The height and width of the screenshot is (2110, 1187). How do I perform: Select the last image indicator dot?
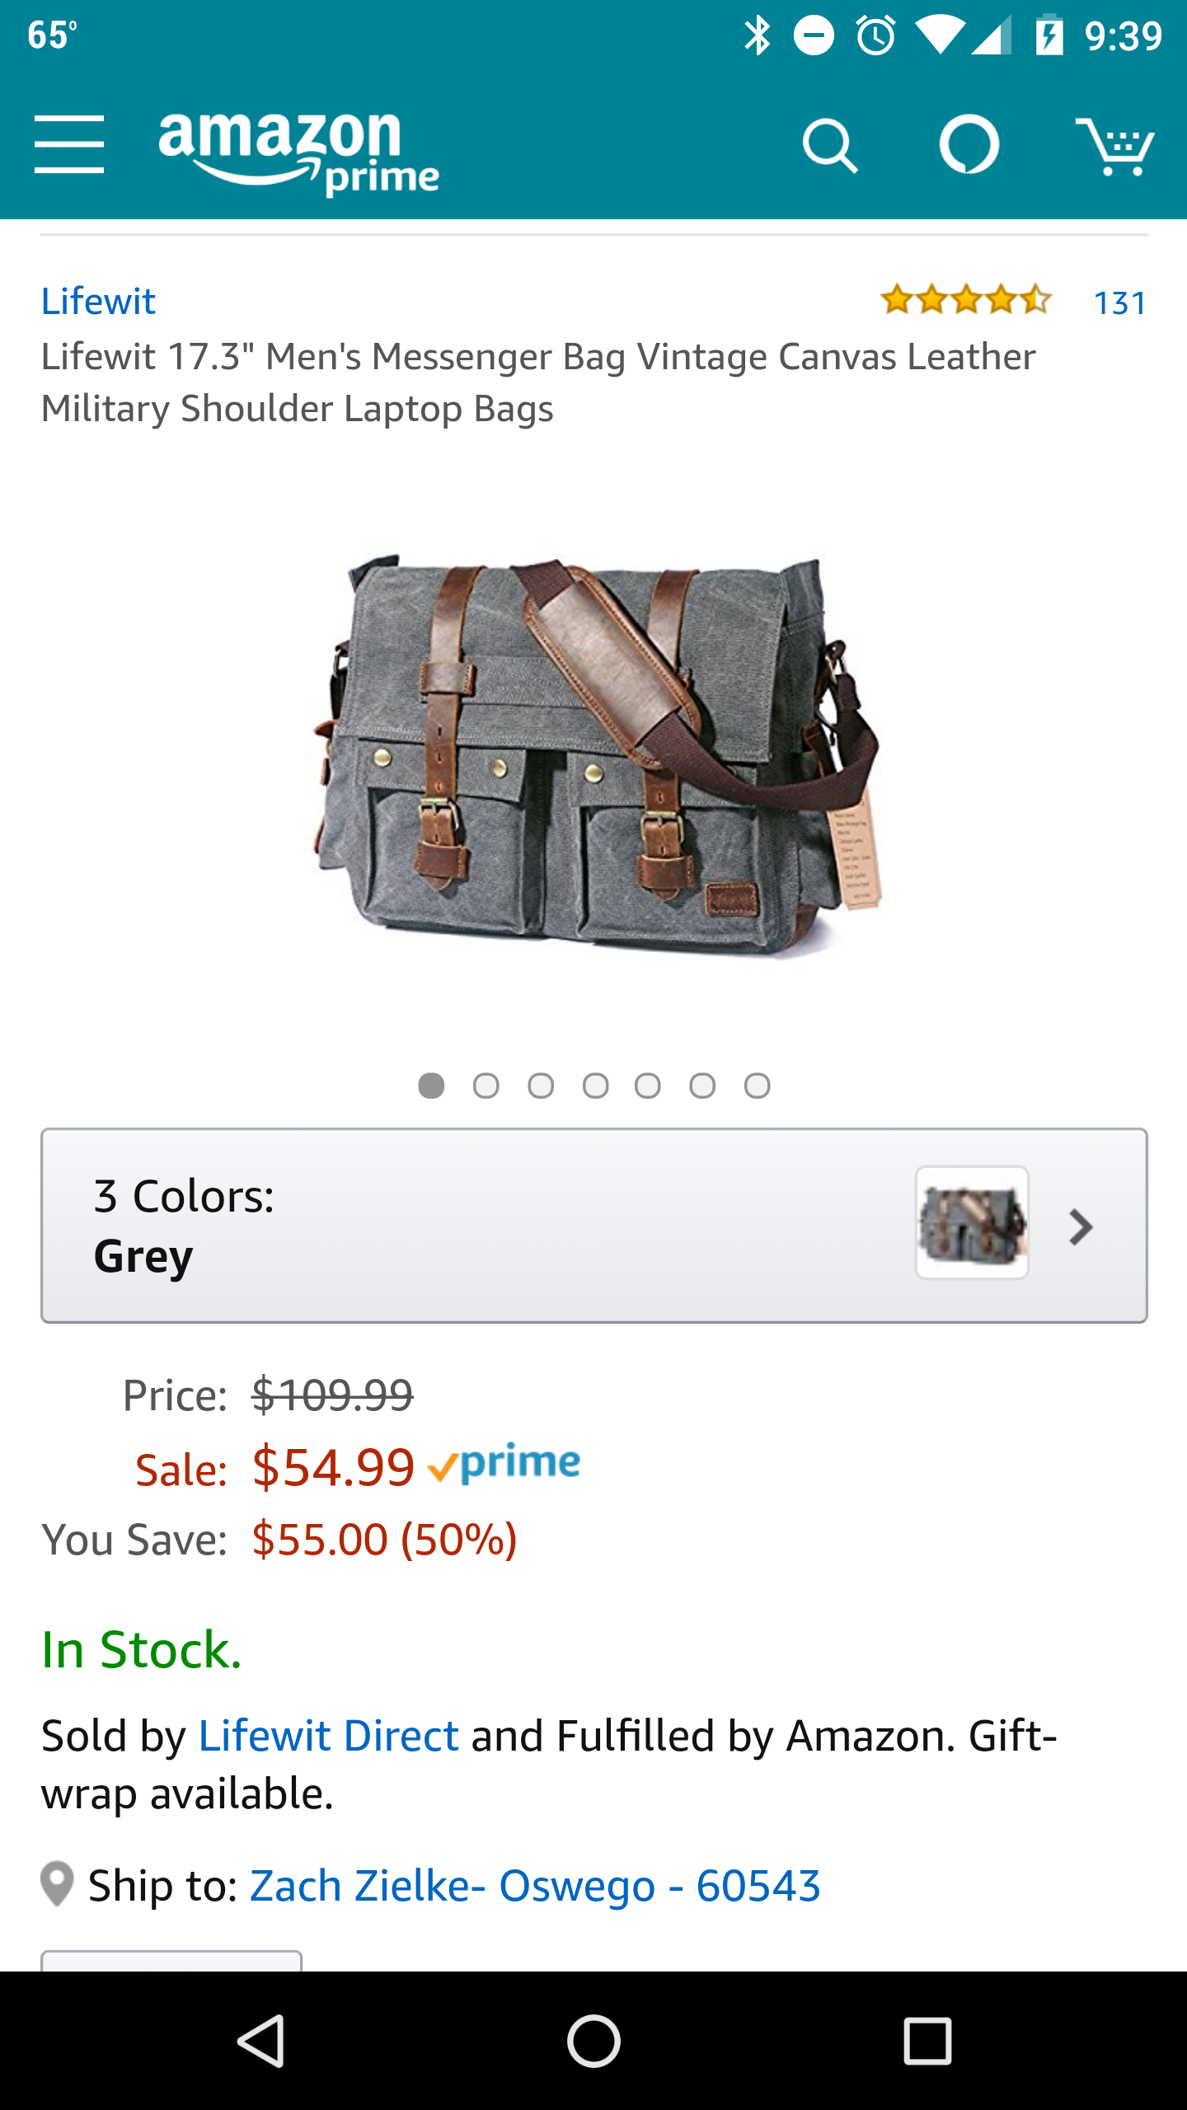pos(757,1085)
